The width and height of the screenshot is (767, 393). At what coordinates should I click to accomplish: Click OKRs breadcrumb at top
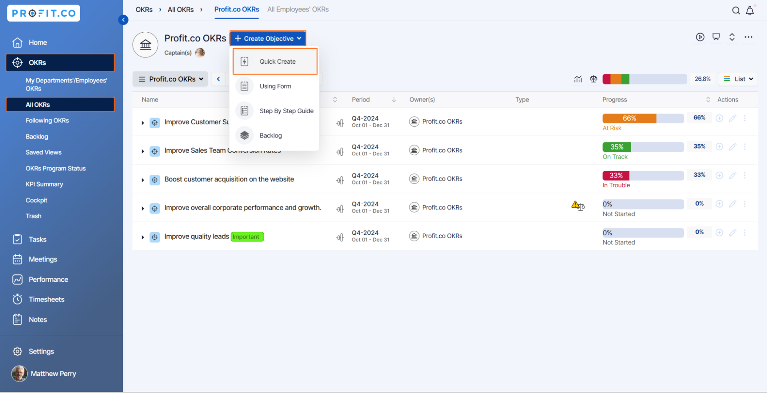tap(144, 10)
